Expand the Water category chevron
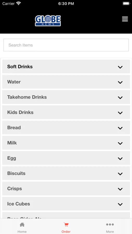 click(x=120, y=82)
